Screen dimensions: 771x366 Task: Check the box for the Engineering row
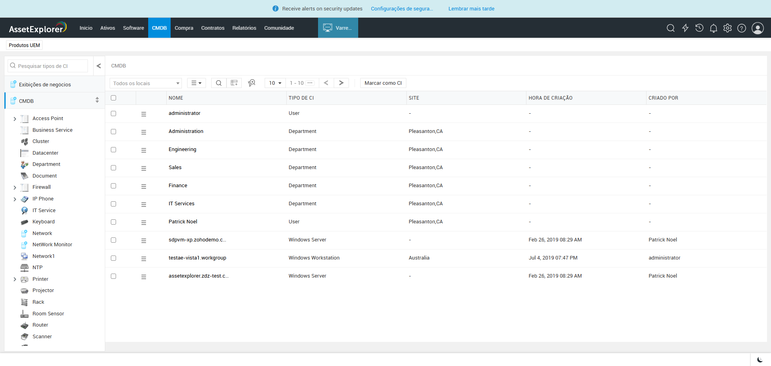coord(114,149)
